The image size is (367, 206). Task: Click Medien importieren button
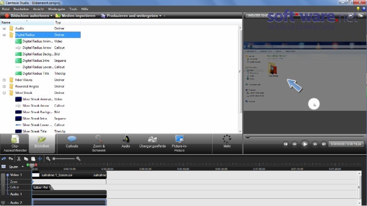[75, 16]
